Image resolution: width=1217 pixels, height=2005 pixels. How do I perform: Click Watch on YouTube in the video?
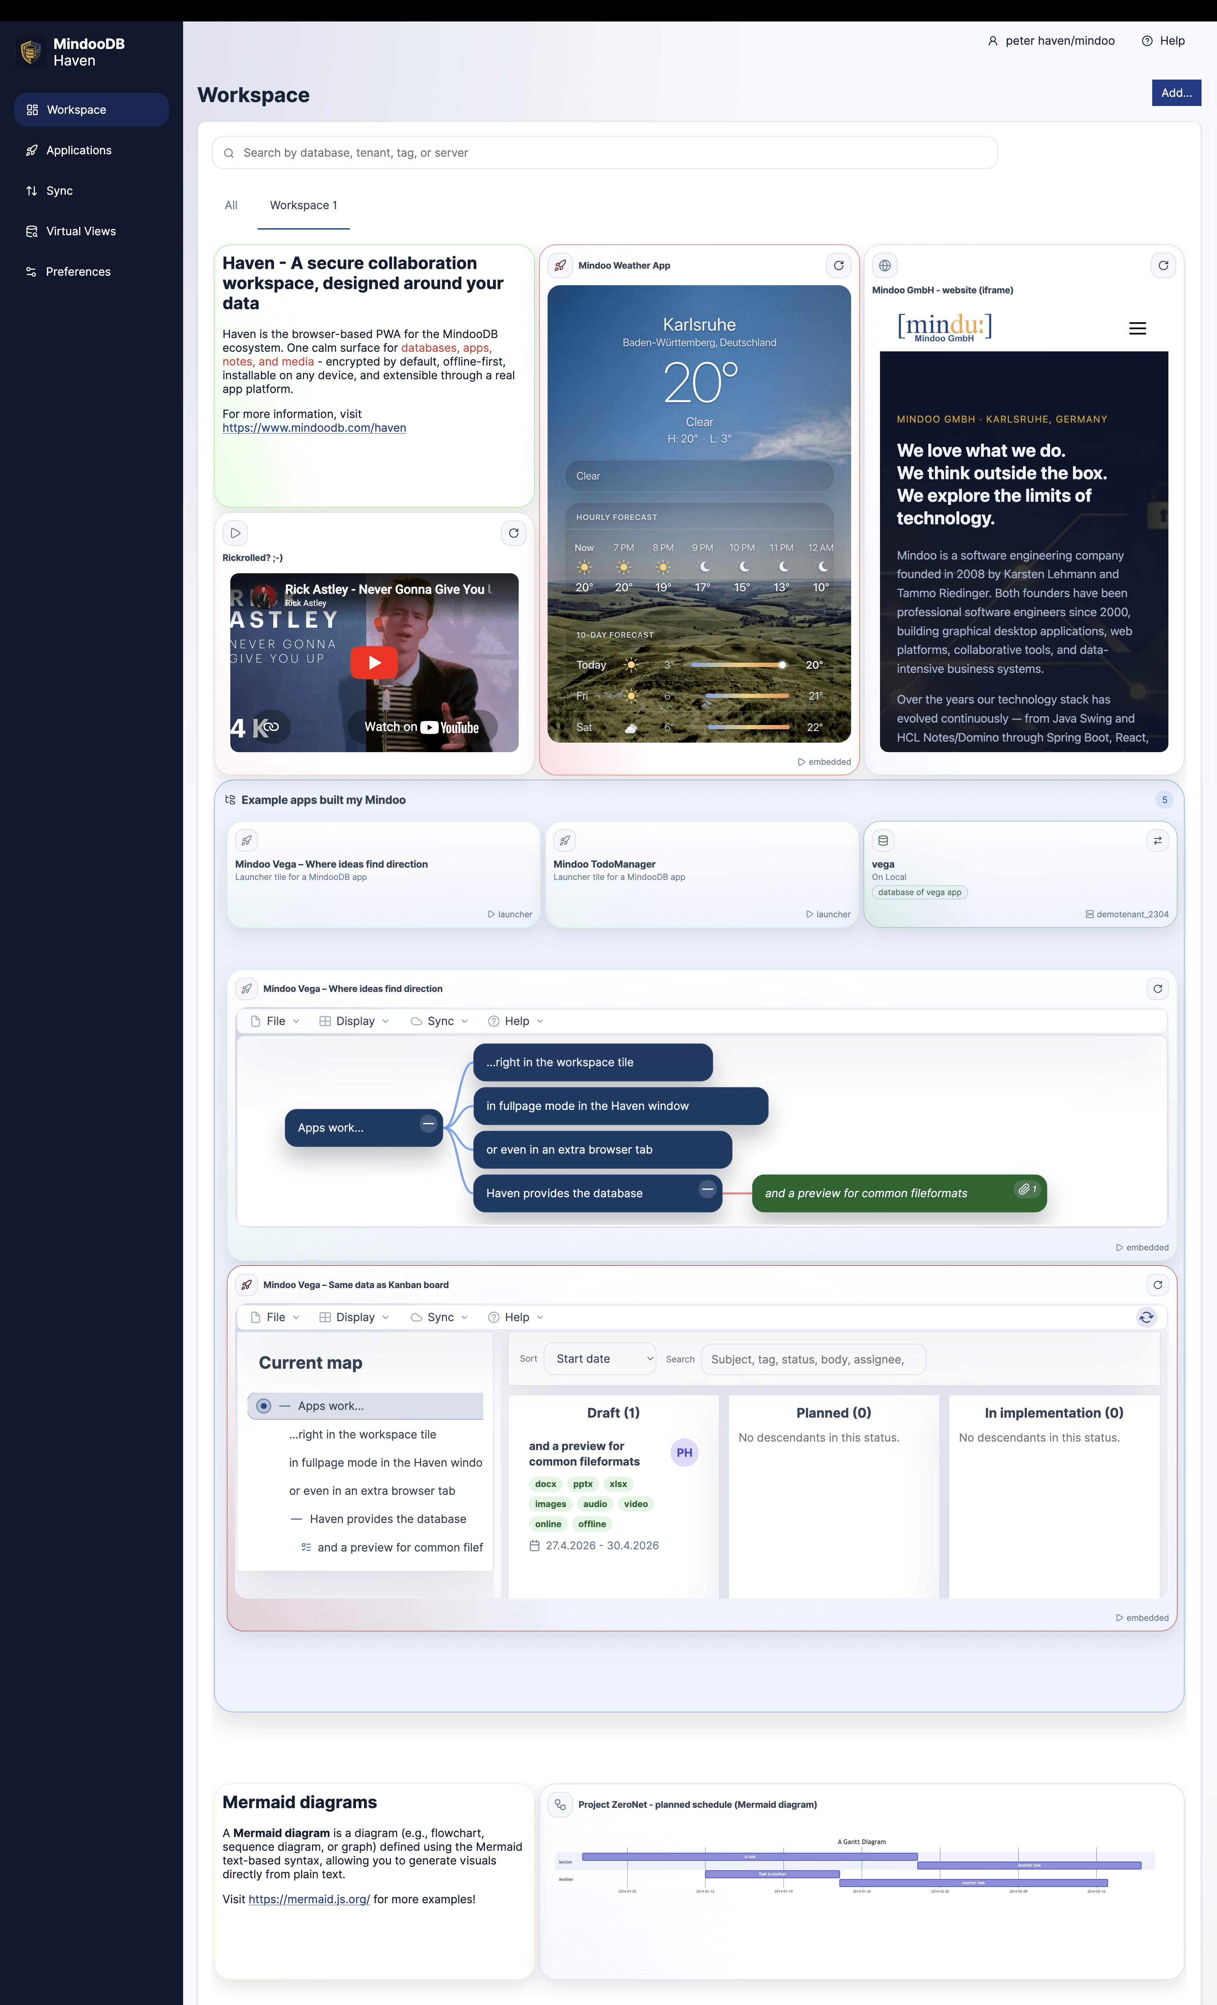click(x=422, y=727)
